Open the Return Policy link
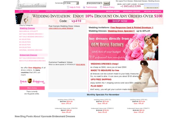This screenshot has width=178, height=119. point(109,7)
